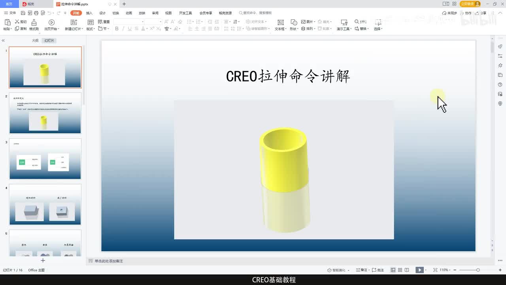506x285 pixels.
Task: Click the Undo arrow
Action: click(49, 13)
